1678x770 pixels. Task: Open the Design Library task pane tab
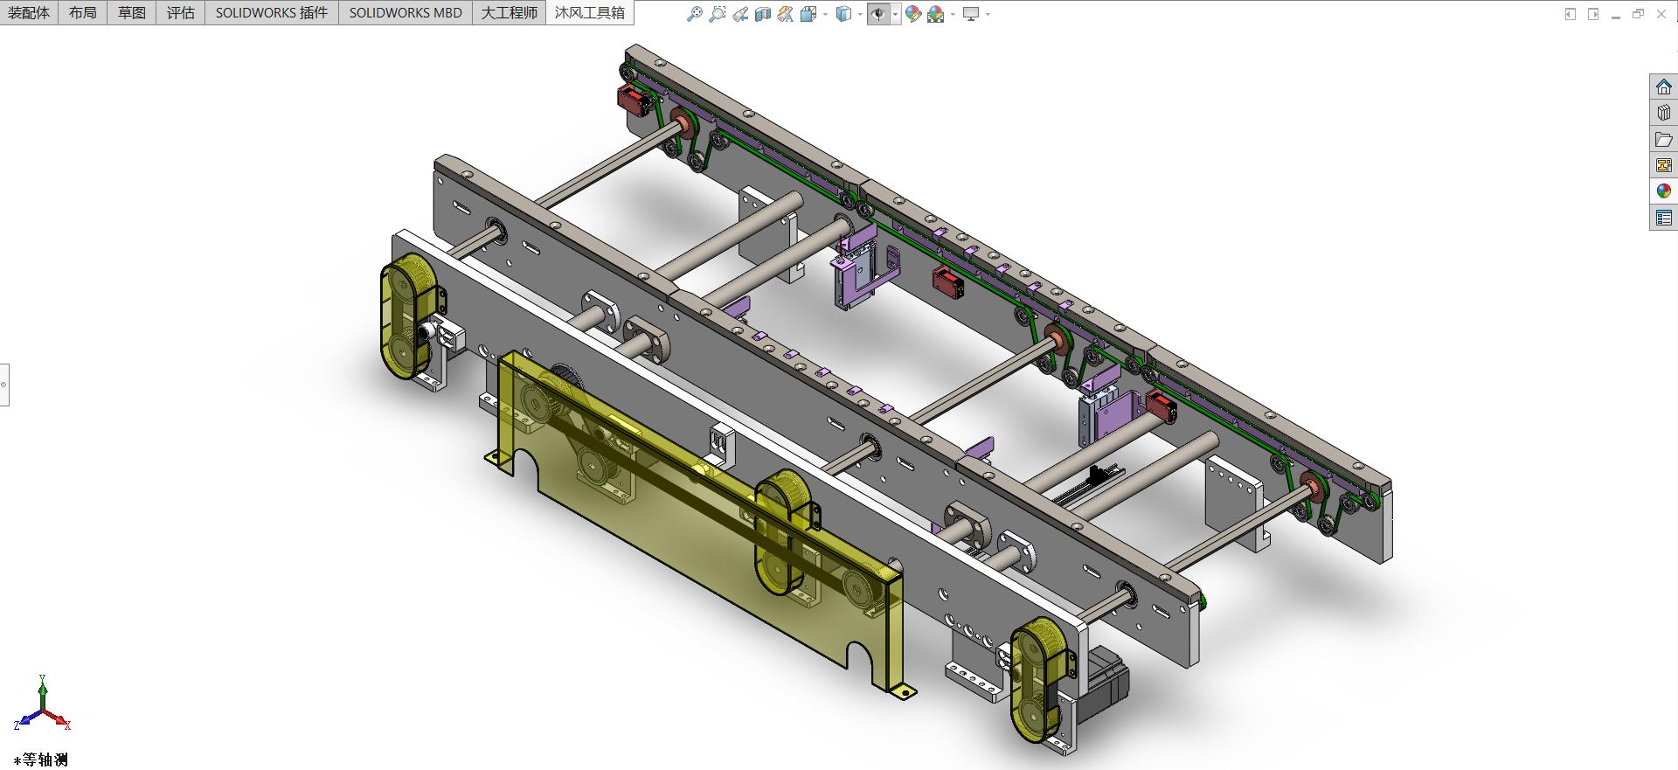point(1663,113)
